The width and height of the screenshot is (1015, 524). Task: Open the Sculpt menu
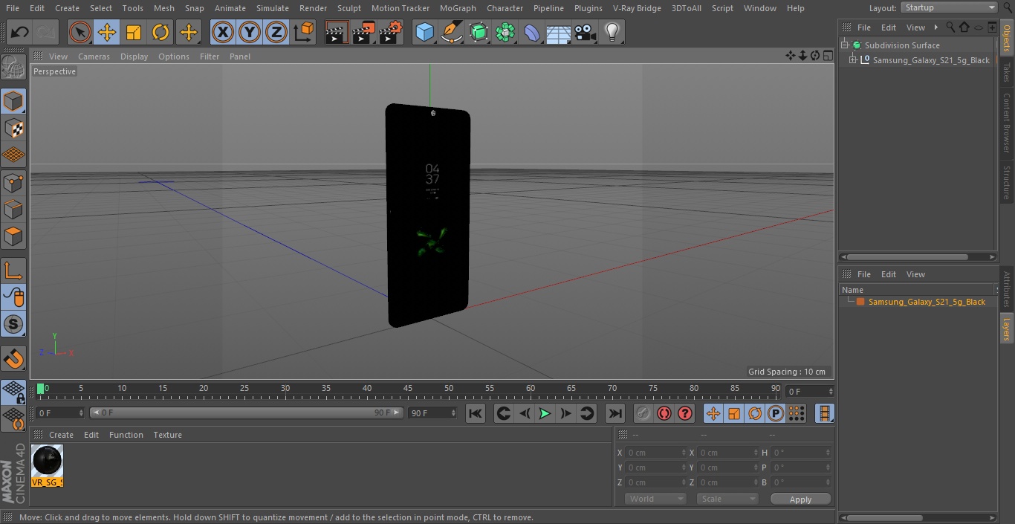coord(348,8)
